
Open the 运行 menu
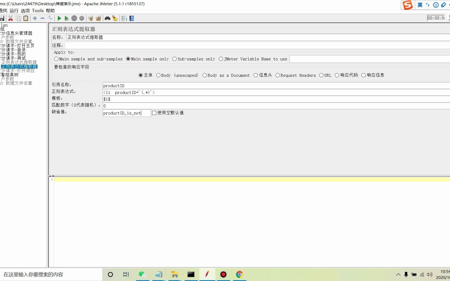tap(14, 11)
